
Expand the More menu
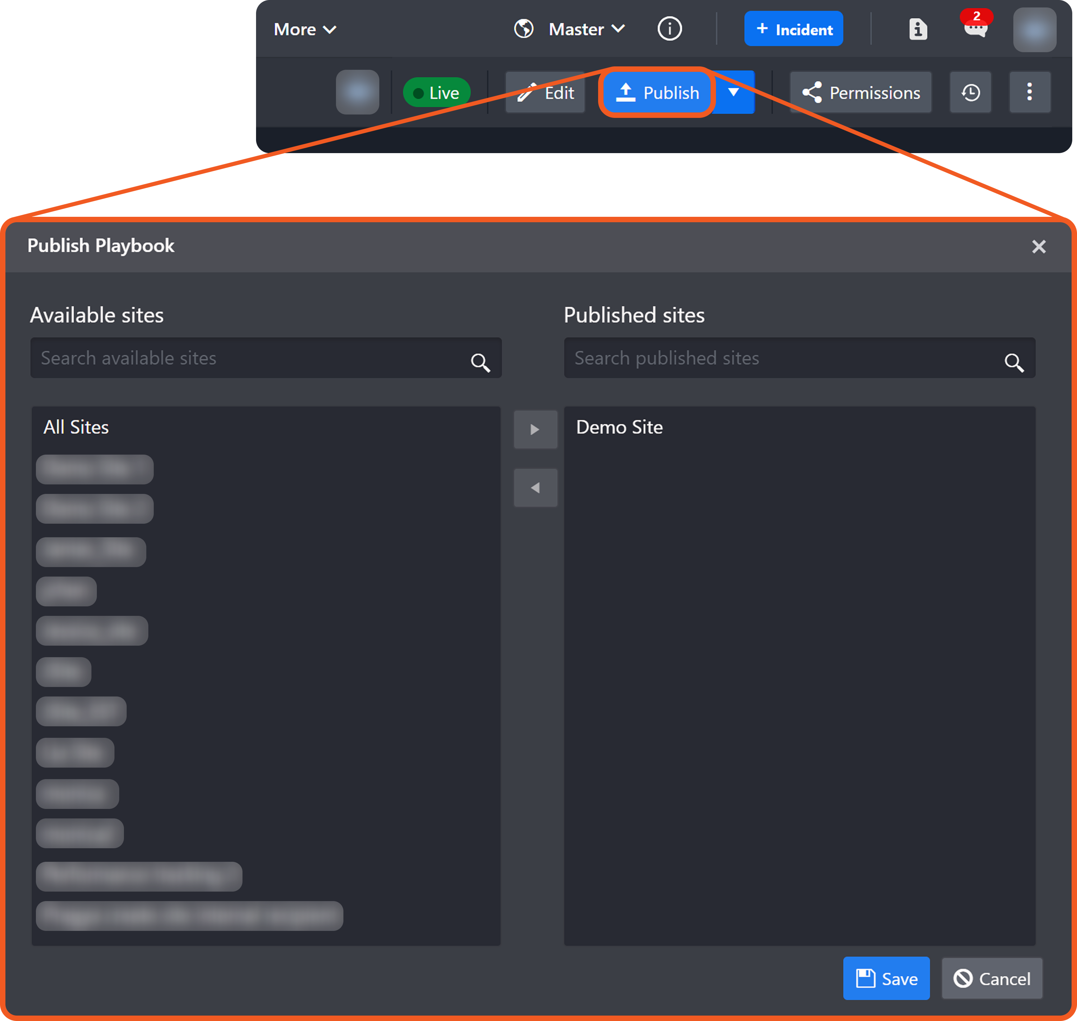pos(305,29)
